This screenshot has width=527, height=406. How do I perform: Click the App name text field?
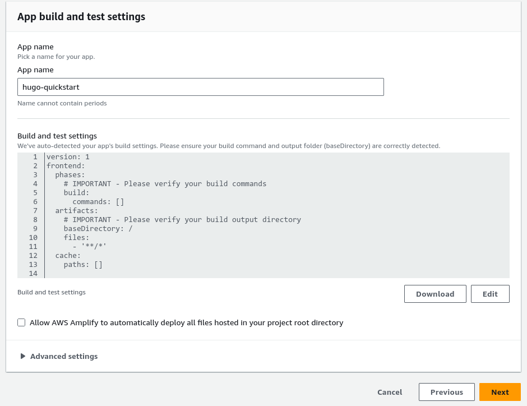click(x=200, y=87)
